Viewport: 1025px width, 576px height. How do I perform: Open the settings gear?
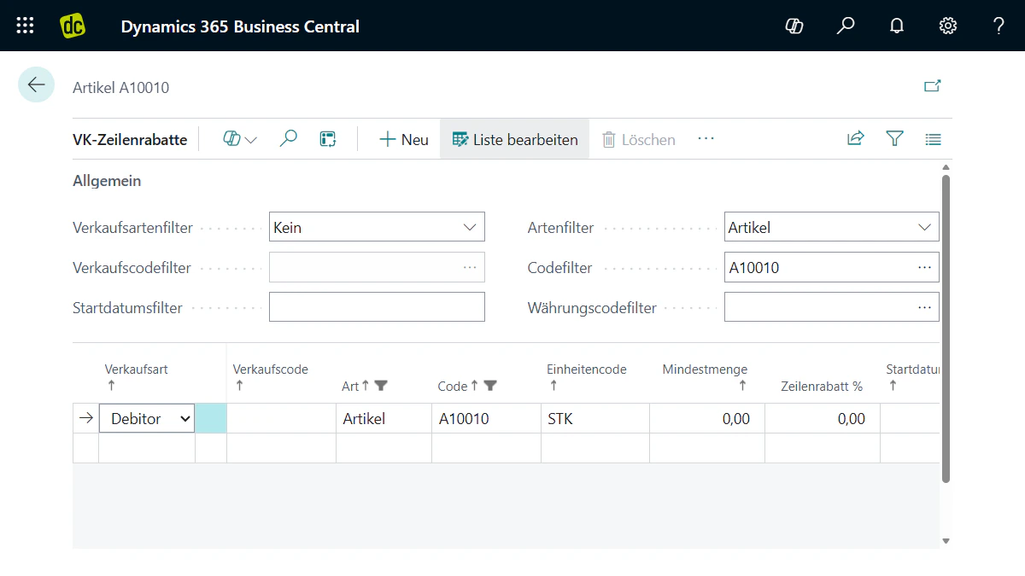948,26
